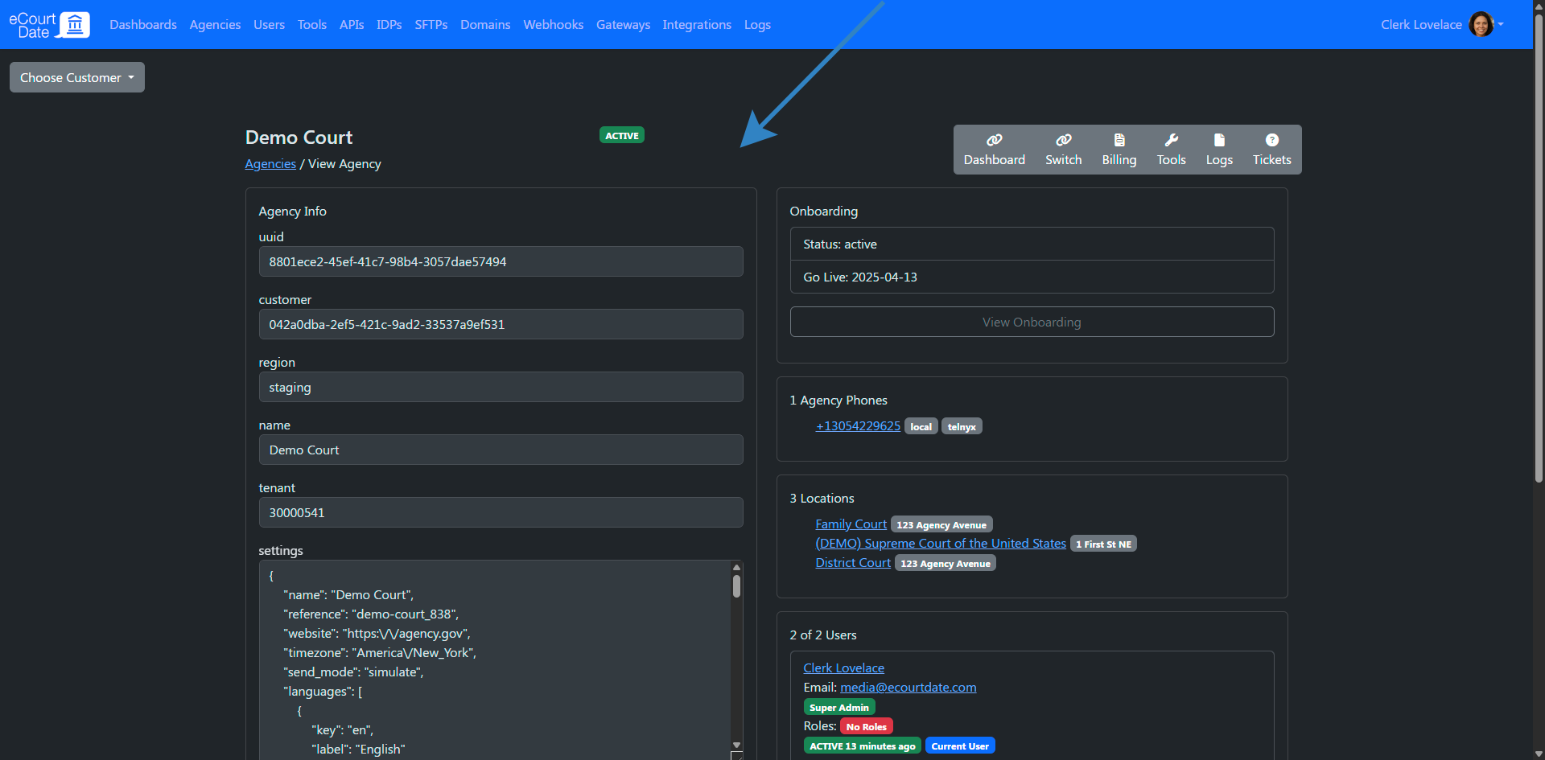1545x760 pixels.
Task: Click District Court's 123 Agency Avenue badge
Action: pyautogui.click(x=946, y=563)
